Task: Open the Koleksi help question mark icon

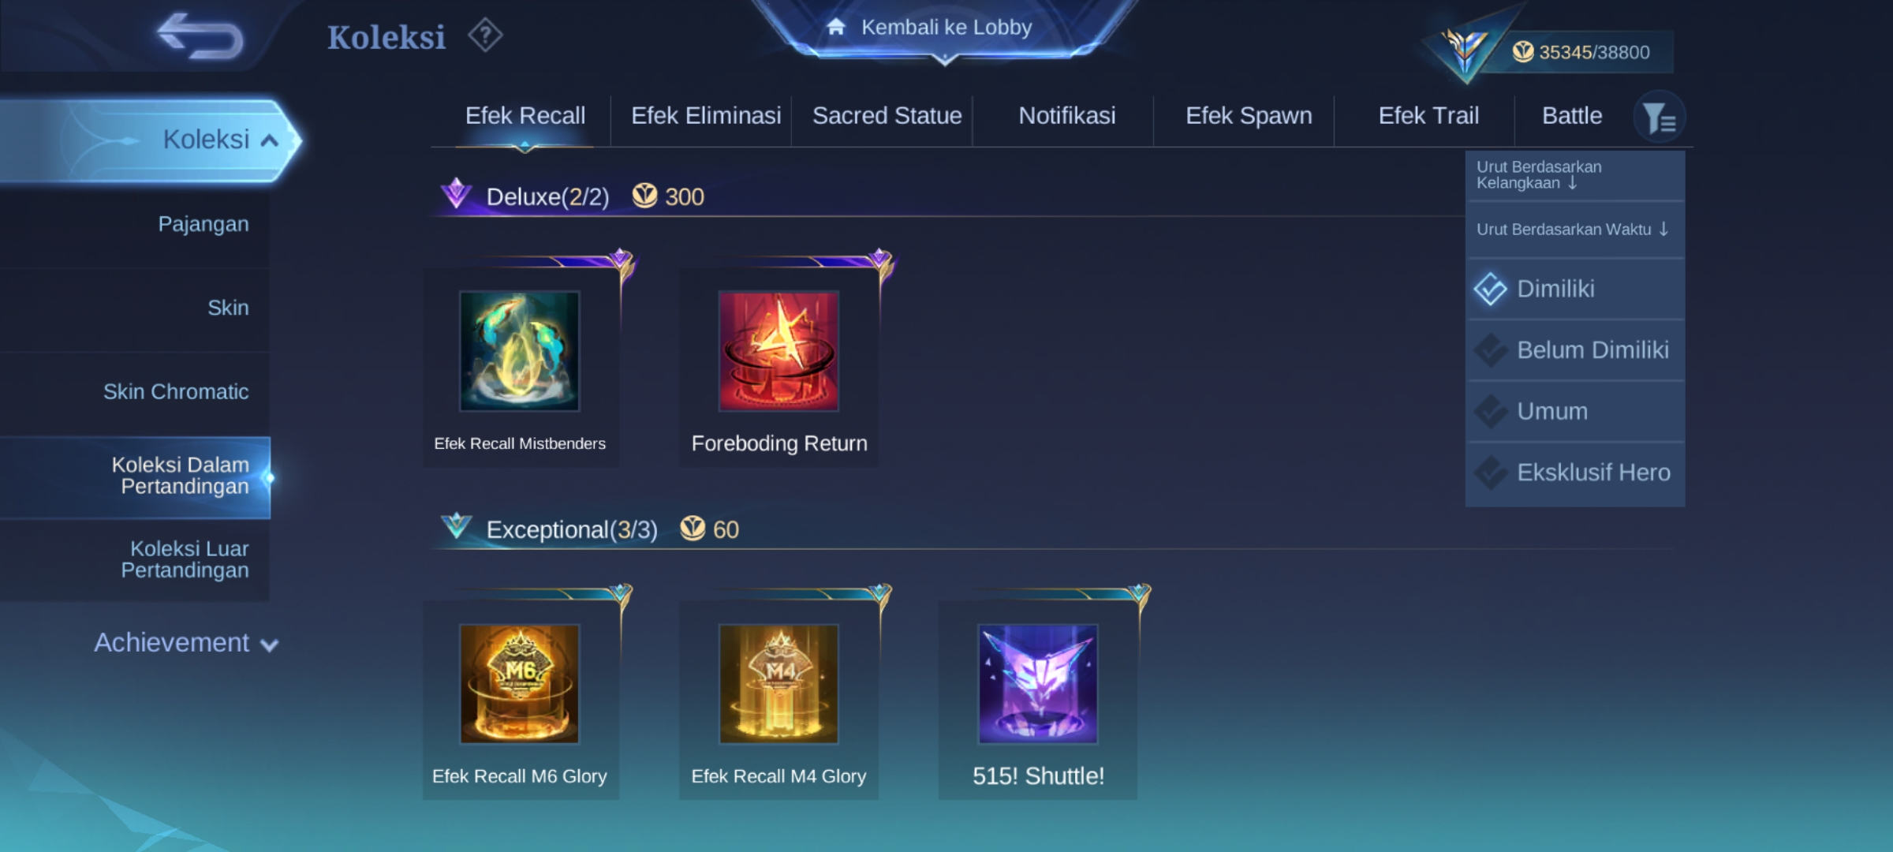Action: pos(485,35)
